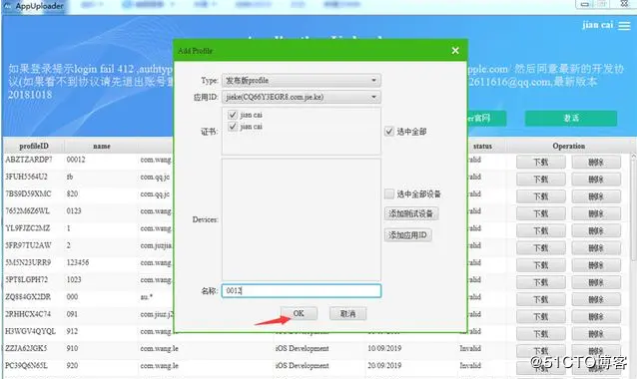Delete profile 5FR97TU2AW with 删除

(596, 248)
